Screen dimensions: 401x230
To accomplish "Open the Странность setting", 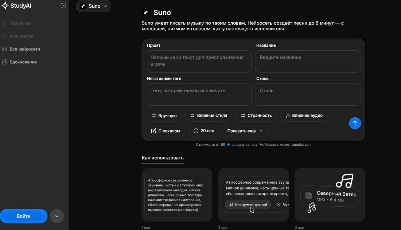I will [256, 116].
